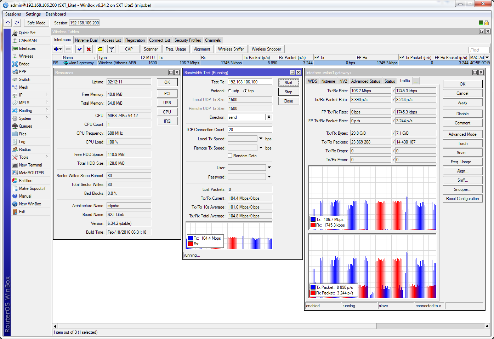Click the blue checkmark enable icon
The width and height of the screenshot is (494, 339).
tap(80, 49)
